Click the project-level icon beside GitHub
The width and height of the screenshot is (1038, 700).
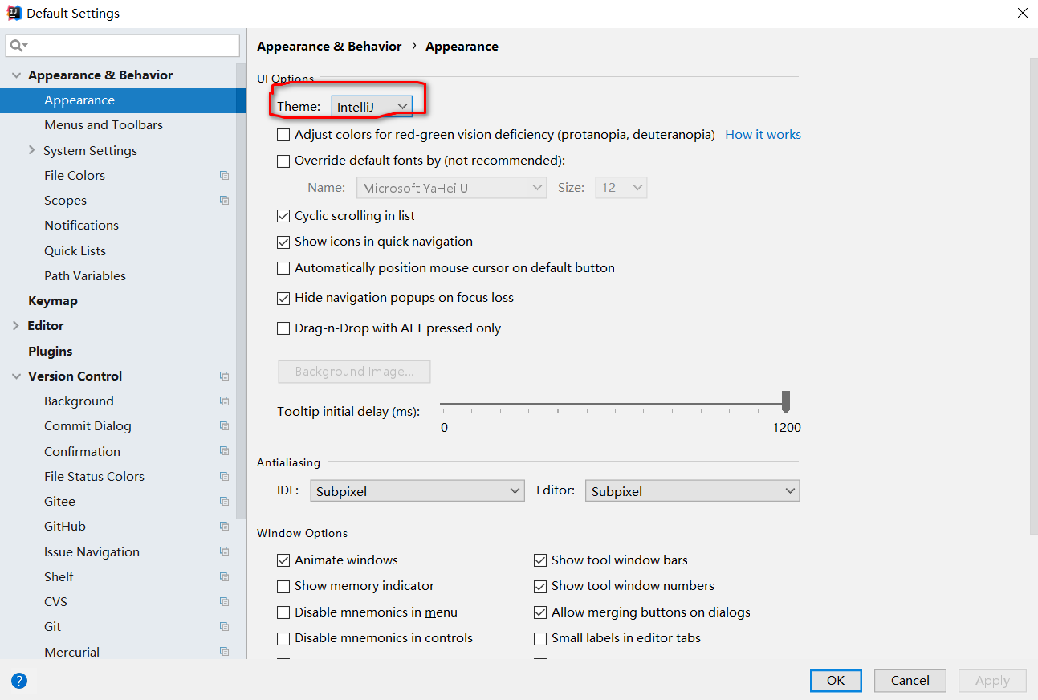(224, 527)
